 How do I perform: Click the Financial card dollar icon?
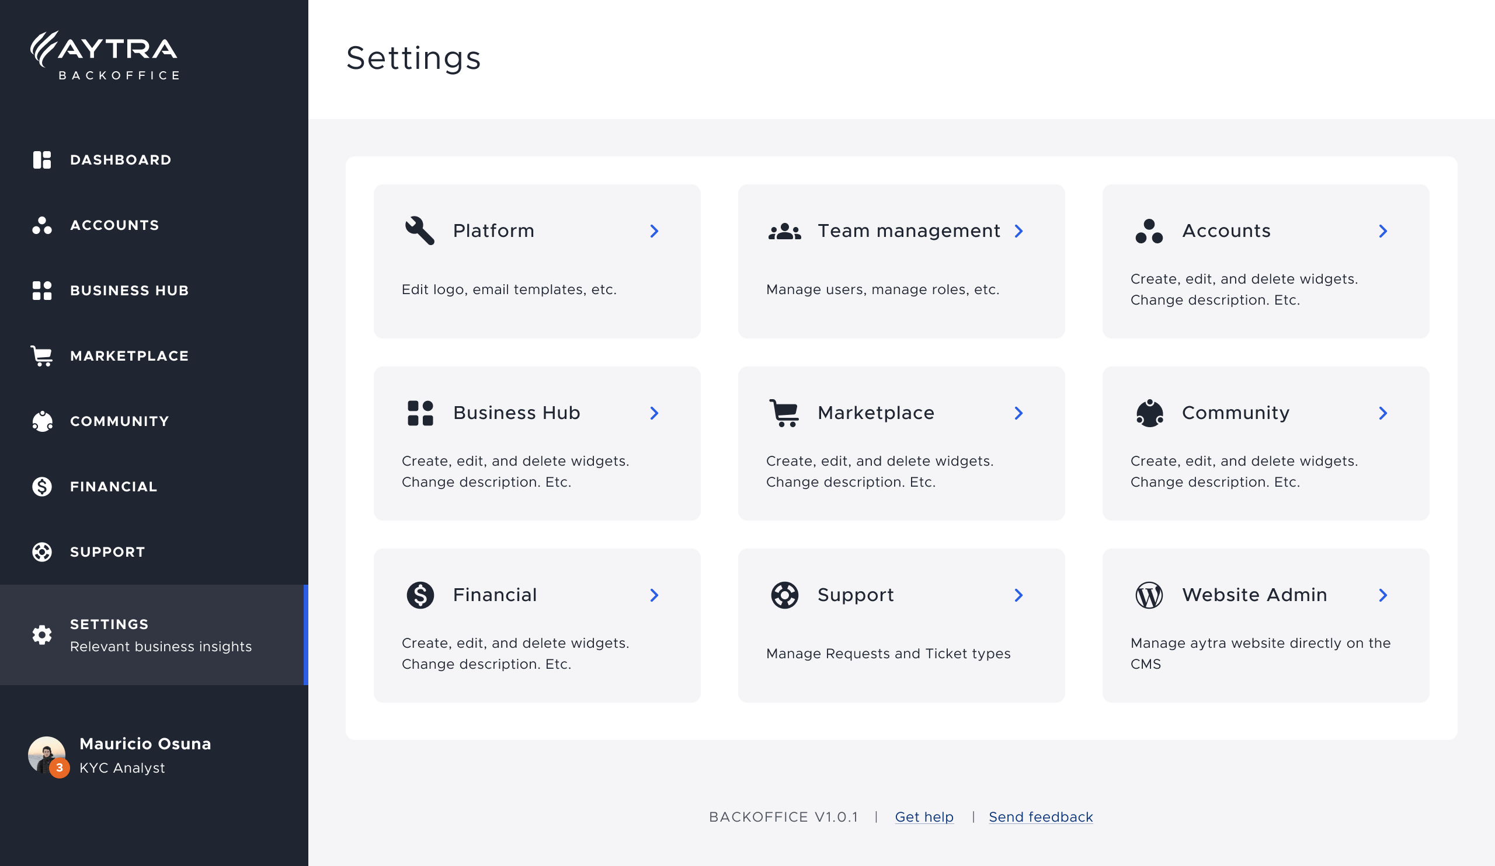coord(420,595)
